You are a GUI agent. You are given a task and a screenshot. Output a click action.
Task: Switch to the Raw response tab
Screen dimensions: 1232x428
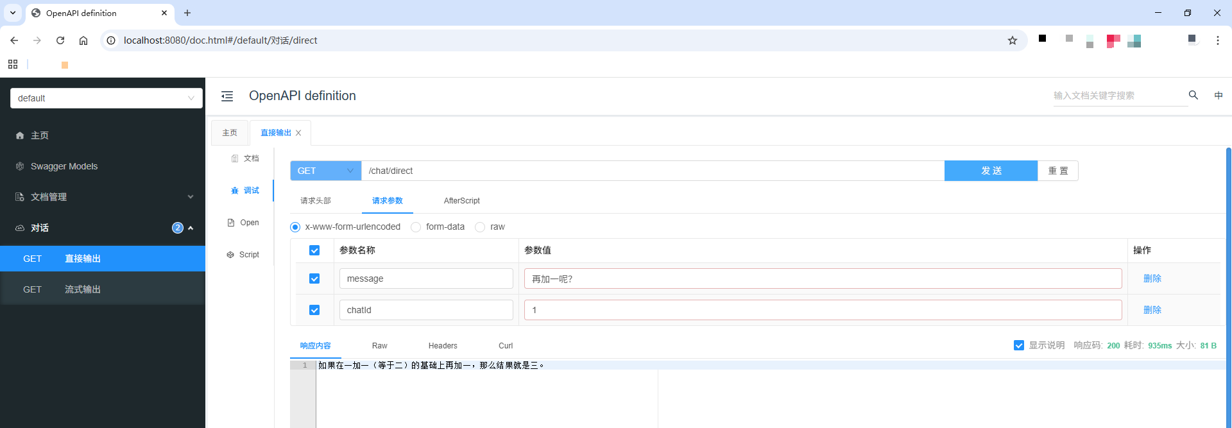tap(380, 346)
